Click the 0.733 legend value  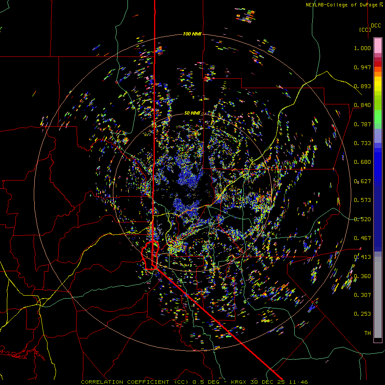(362, 143)
